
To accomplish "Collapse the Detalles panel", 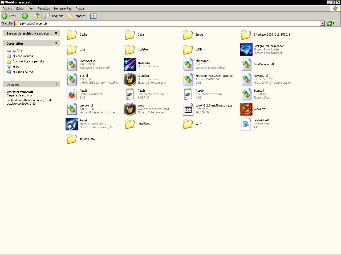I will tap(56, 84).
